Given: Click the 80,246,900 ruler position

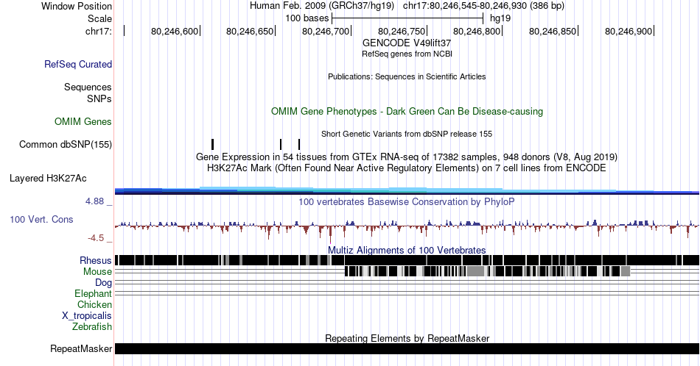Looking at the screenshot, I should pyautogui.click(x=629, y=31).
